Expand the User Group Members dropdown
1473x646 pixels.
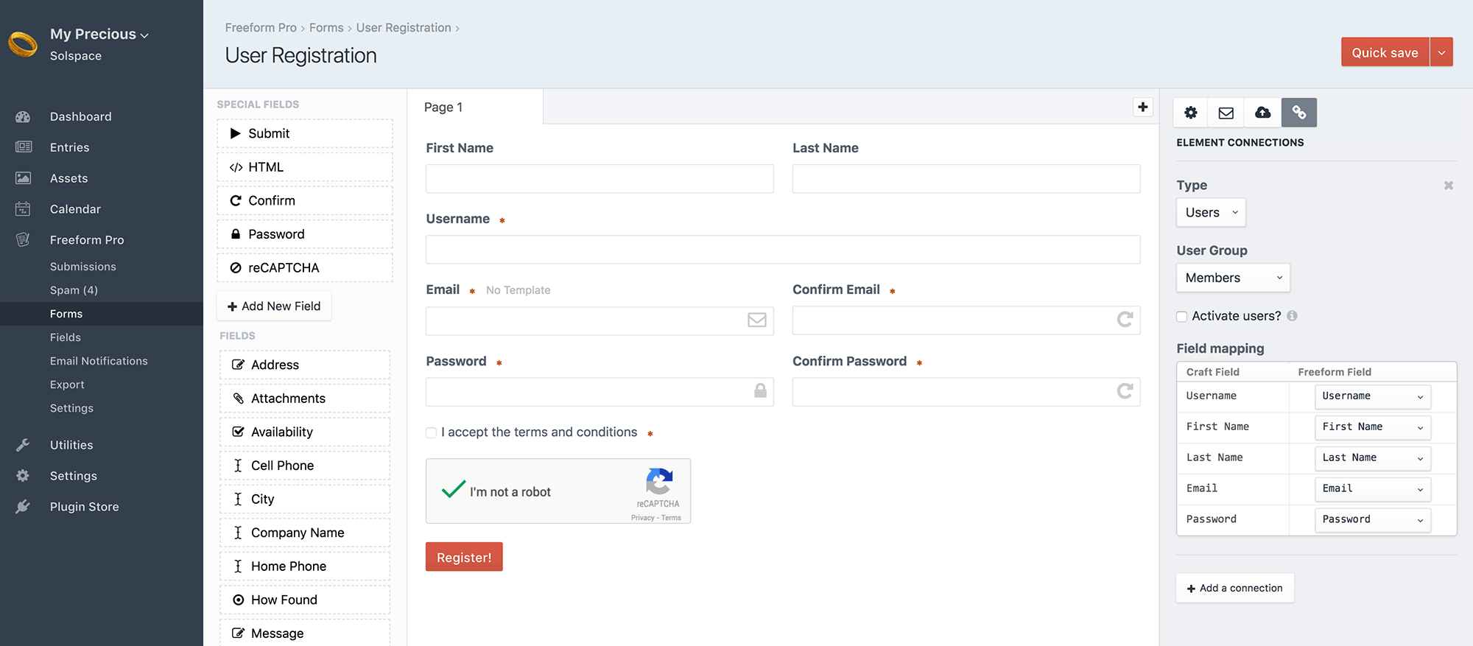click(x=1233, y=278)
